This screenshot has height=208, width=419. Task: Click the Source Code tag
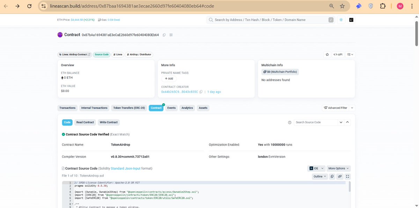click(102, 55)
